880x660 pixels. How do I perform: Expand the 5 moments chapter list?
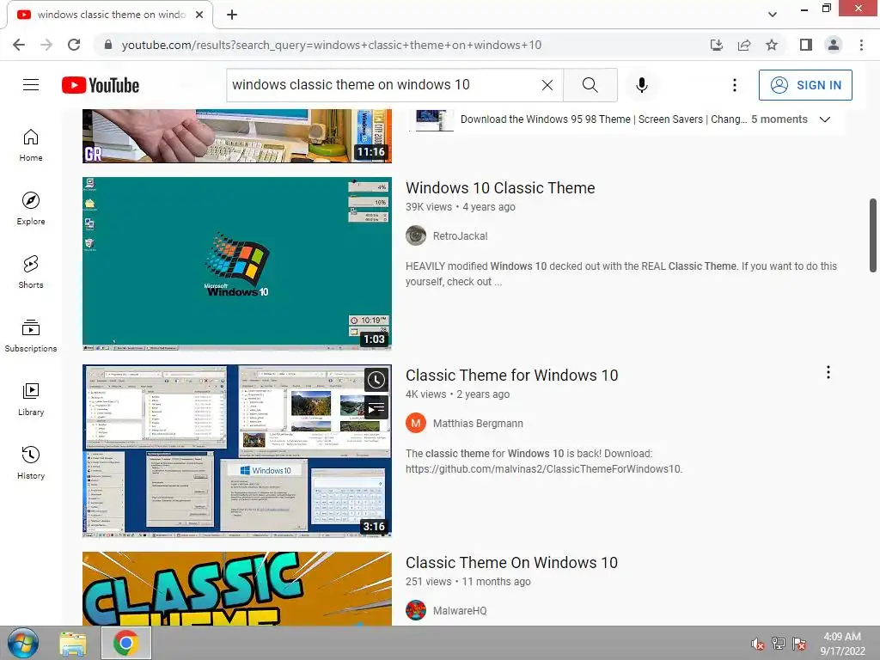(824, 119)
